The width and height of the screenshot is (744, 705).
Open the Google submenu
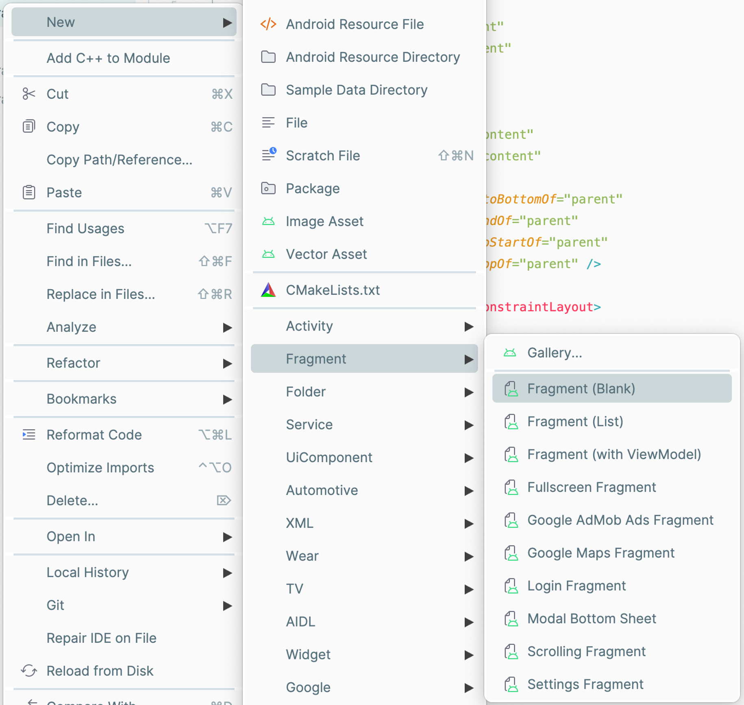[x=364, y=687]
